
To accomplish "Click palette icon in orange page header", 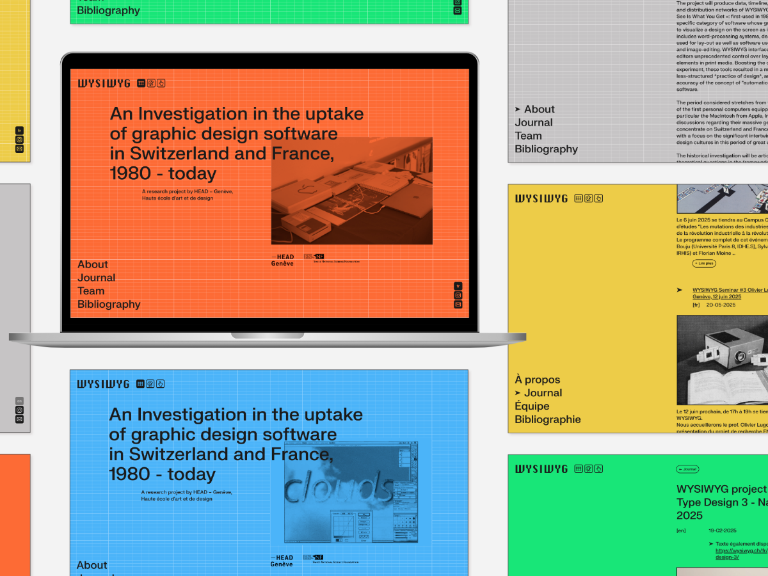I will coord(151,83).
